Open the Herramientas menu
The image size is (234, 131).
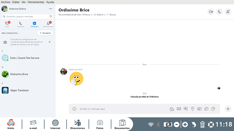tap(36, 2)
